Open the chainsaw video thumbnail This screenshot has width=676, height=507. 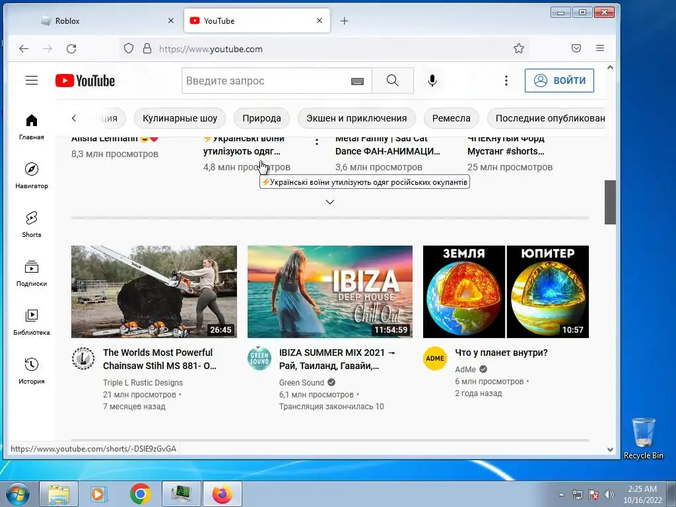(154, 292)
